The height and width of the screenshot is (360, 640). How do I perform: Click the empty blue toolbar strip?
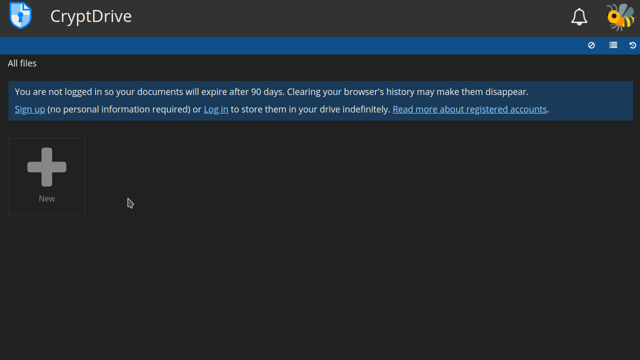point(300,45)
